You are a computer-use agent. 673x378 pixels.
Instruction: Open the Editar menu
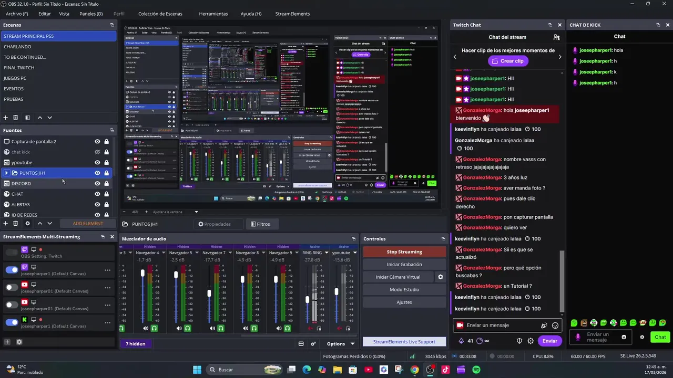click(45, 14)
